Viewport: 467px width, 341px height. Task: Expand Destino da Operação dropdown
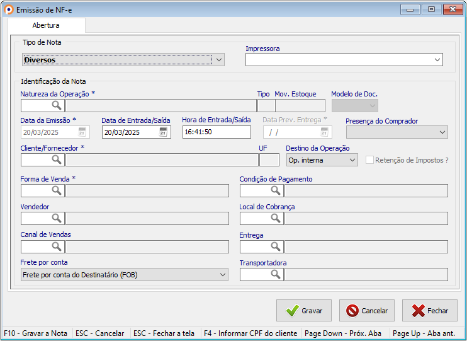click(x=352, y=160)
